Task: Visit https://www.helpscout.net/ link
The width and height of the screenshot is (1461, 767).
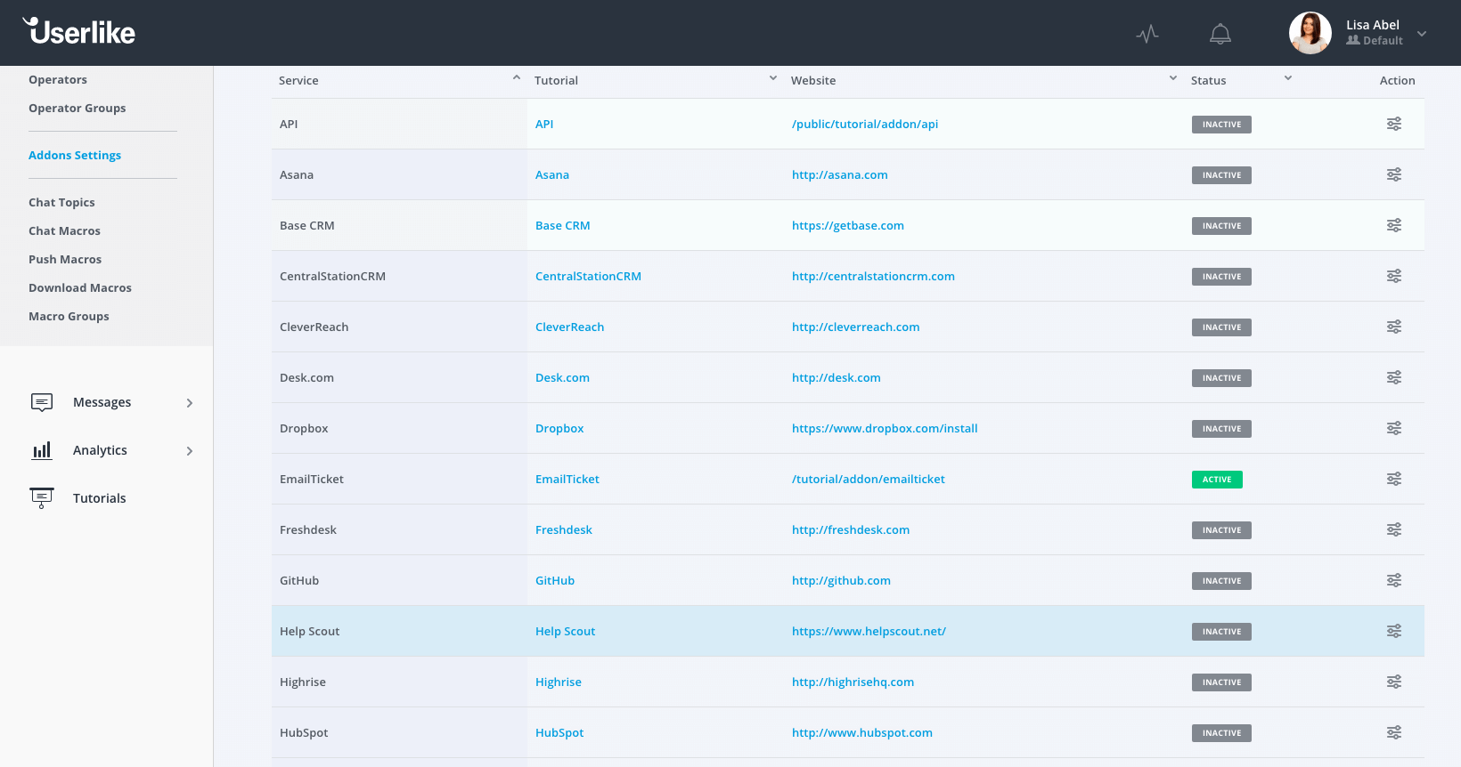Action: click(869, 631)
